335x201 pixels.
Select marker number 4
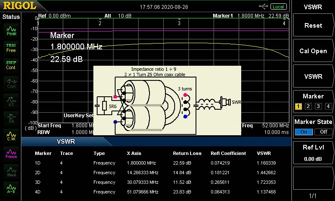pos(328,106)
